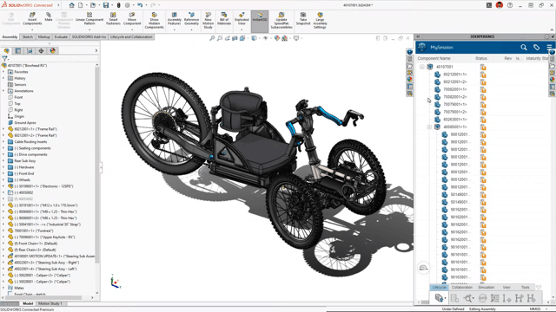The width and height of the screenshot is (556, 312).
Task: Click the hard hat help icon
Action: coord(423,268)
